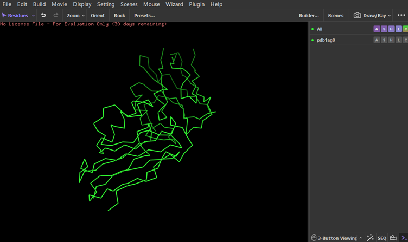The height and width of the screenshot is (242, 408).
Task: Click the Orient button
Action: coord(98,16)
